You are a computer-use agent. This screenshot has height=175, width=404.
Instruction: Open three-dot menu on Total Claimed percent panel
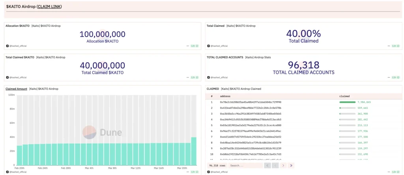click(389, 46)
